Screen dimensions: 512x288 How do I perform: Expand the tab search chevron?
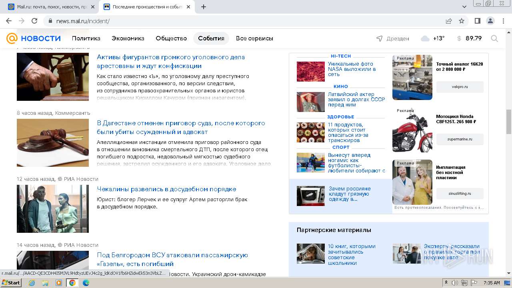coord(464,7)
